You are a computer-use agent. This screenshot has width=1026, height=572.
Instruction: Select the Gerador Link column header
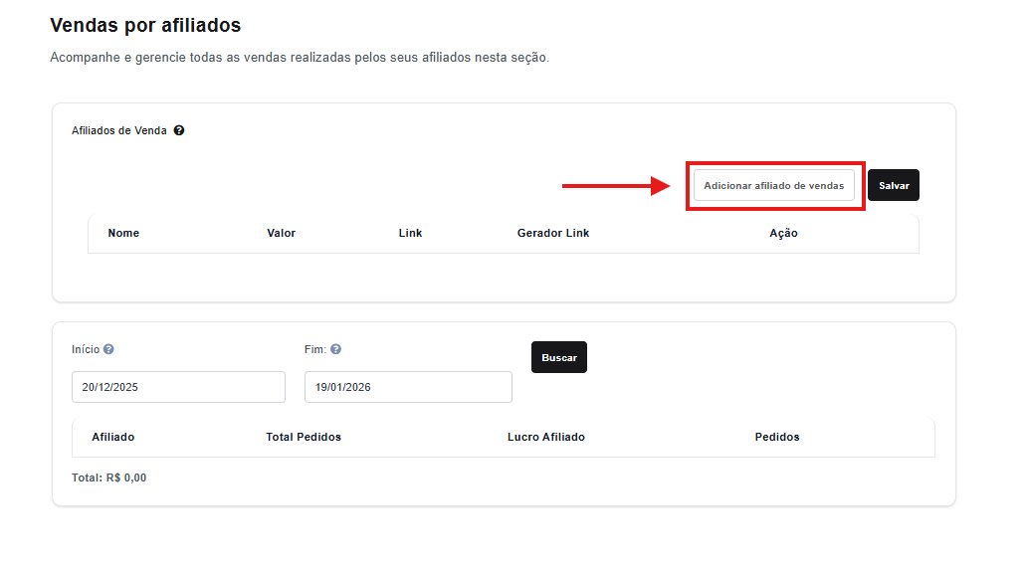pos(553,233)
